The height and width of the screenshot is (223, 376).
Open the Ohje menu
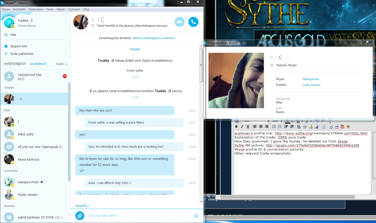click(x=86, y=9)
